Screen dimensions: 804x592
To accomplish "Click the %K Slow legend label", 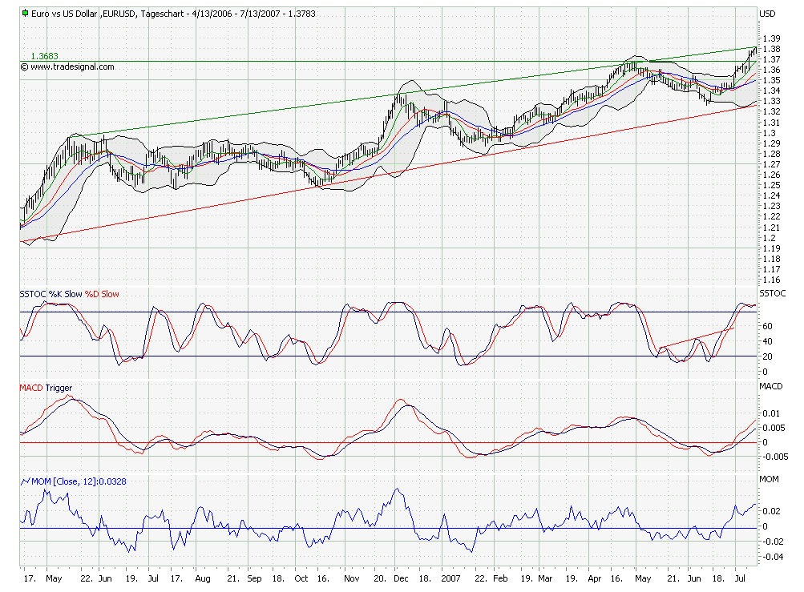I will (65, 294).
